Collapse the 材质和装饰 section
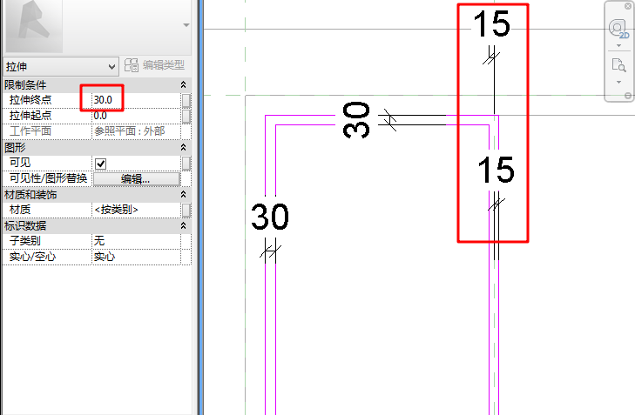The height and width of the screenshot is (415, 635). click(183, 195)
